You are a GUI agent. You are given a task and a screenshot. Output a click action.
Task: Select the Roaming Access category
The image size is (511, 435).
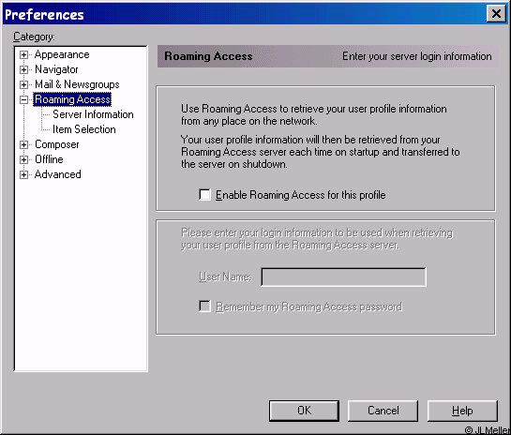(x=72, y=99)
